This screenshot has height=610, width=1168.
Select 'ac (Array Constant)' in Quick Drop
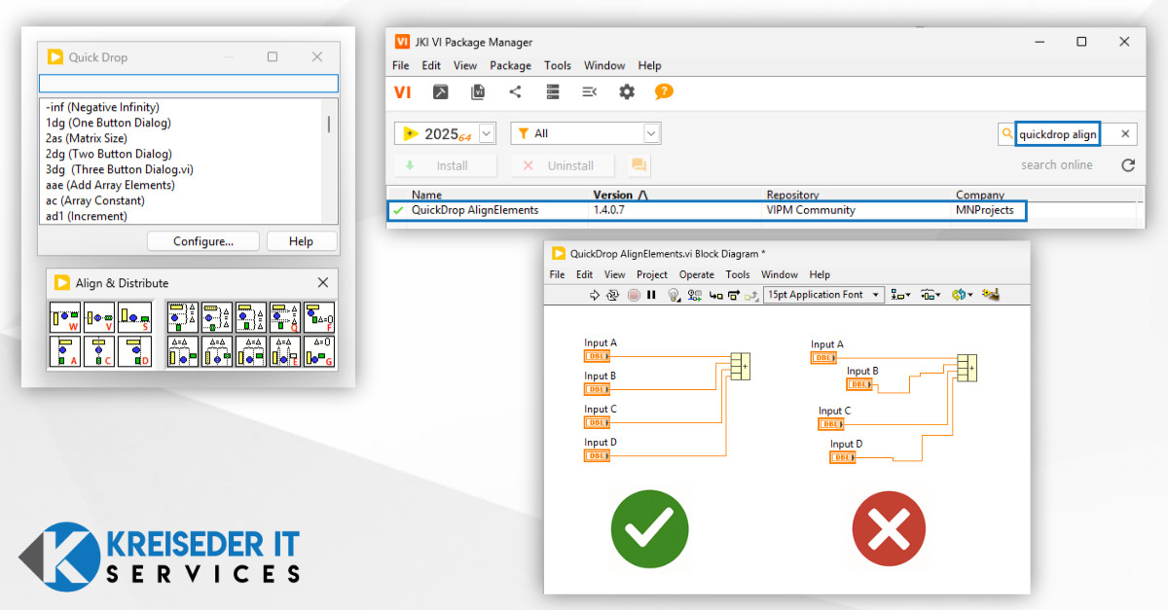click(x=94, y=200)
